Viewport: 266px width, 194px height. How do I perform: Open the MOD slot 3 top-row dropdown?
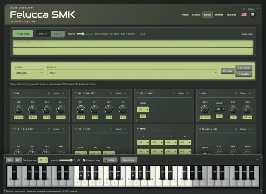(171, 142)
